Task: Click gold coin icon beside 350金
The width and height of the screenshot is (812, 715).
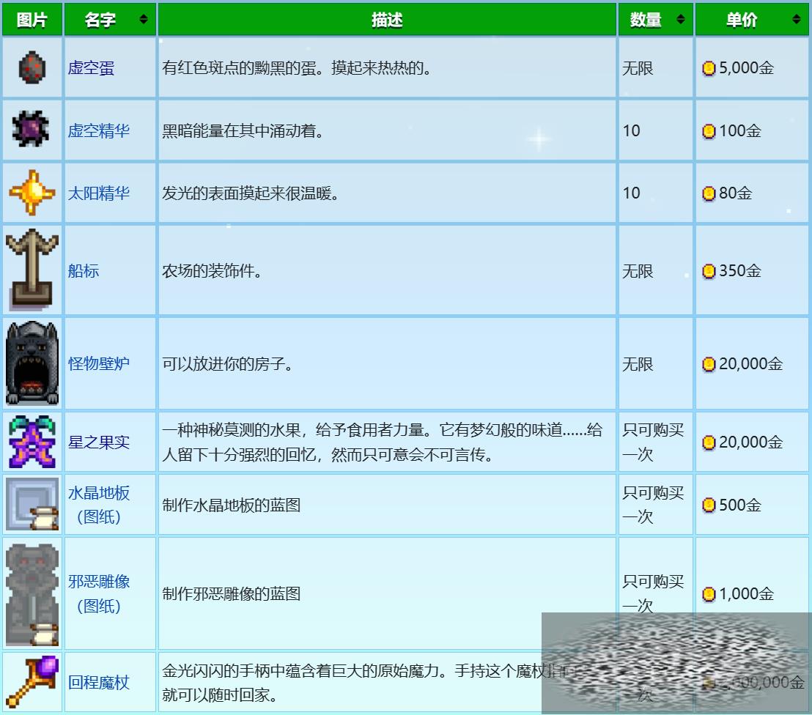Action: tap(709, 271)
